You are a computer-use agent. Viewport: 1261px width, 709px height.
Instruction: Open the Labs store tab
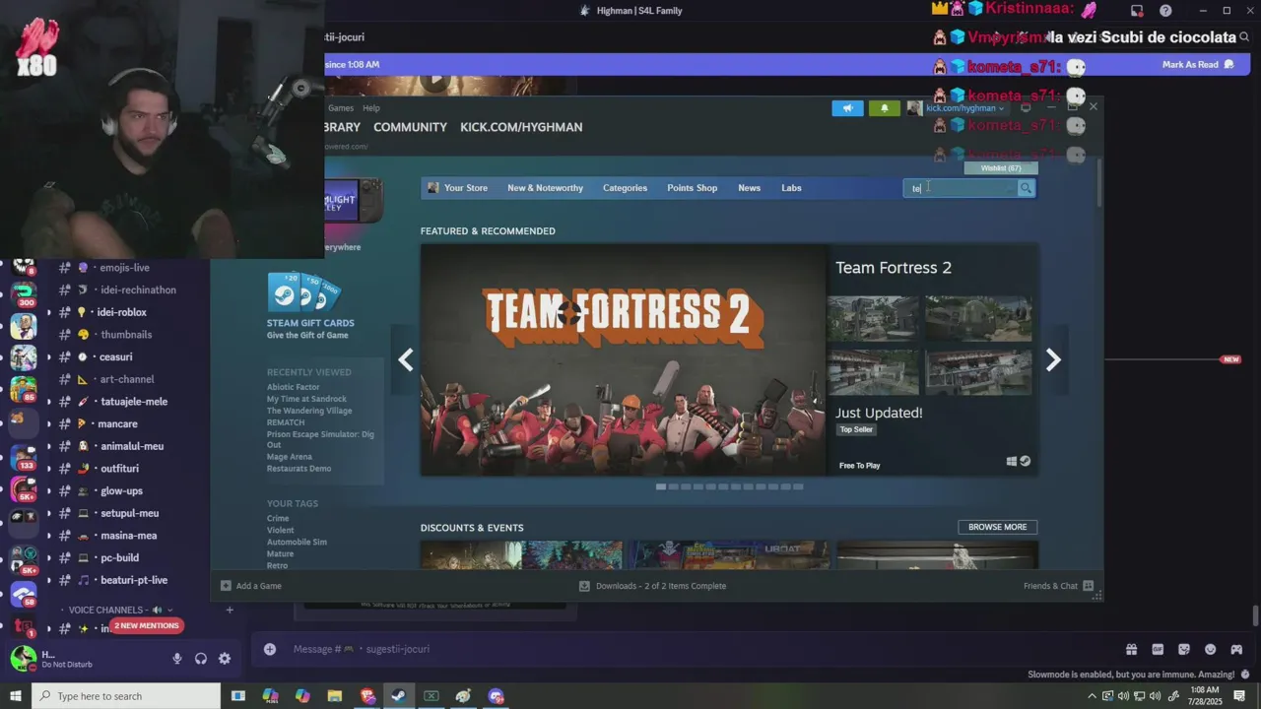point(791,188)
